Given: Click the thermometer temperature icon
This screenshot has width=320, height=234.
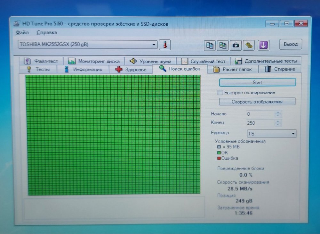Looking at the screenshot, I should (x=165, y=45).
